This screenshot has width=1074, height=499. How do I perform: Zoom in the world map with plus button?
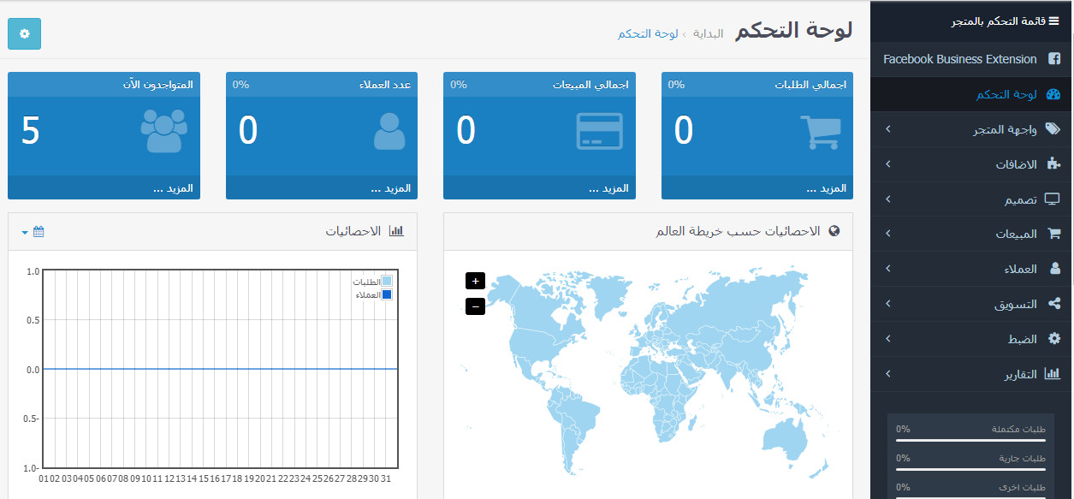pyautogui.click(x=475, y=281)
